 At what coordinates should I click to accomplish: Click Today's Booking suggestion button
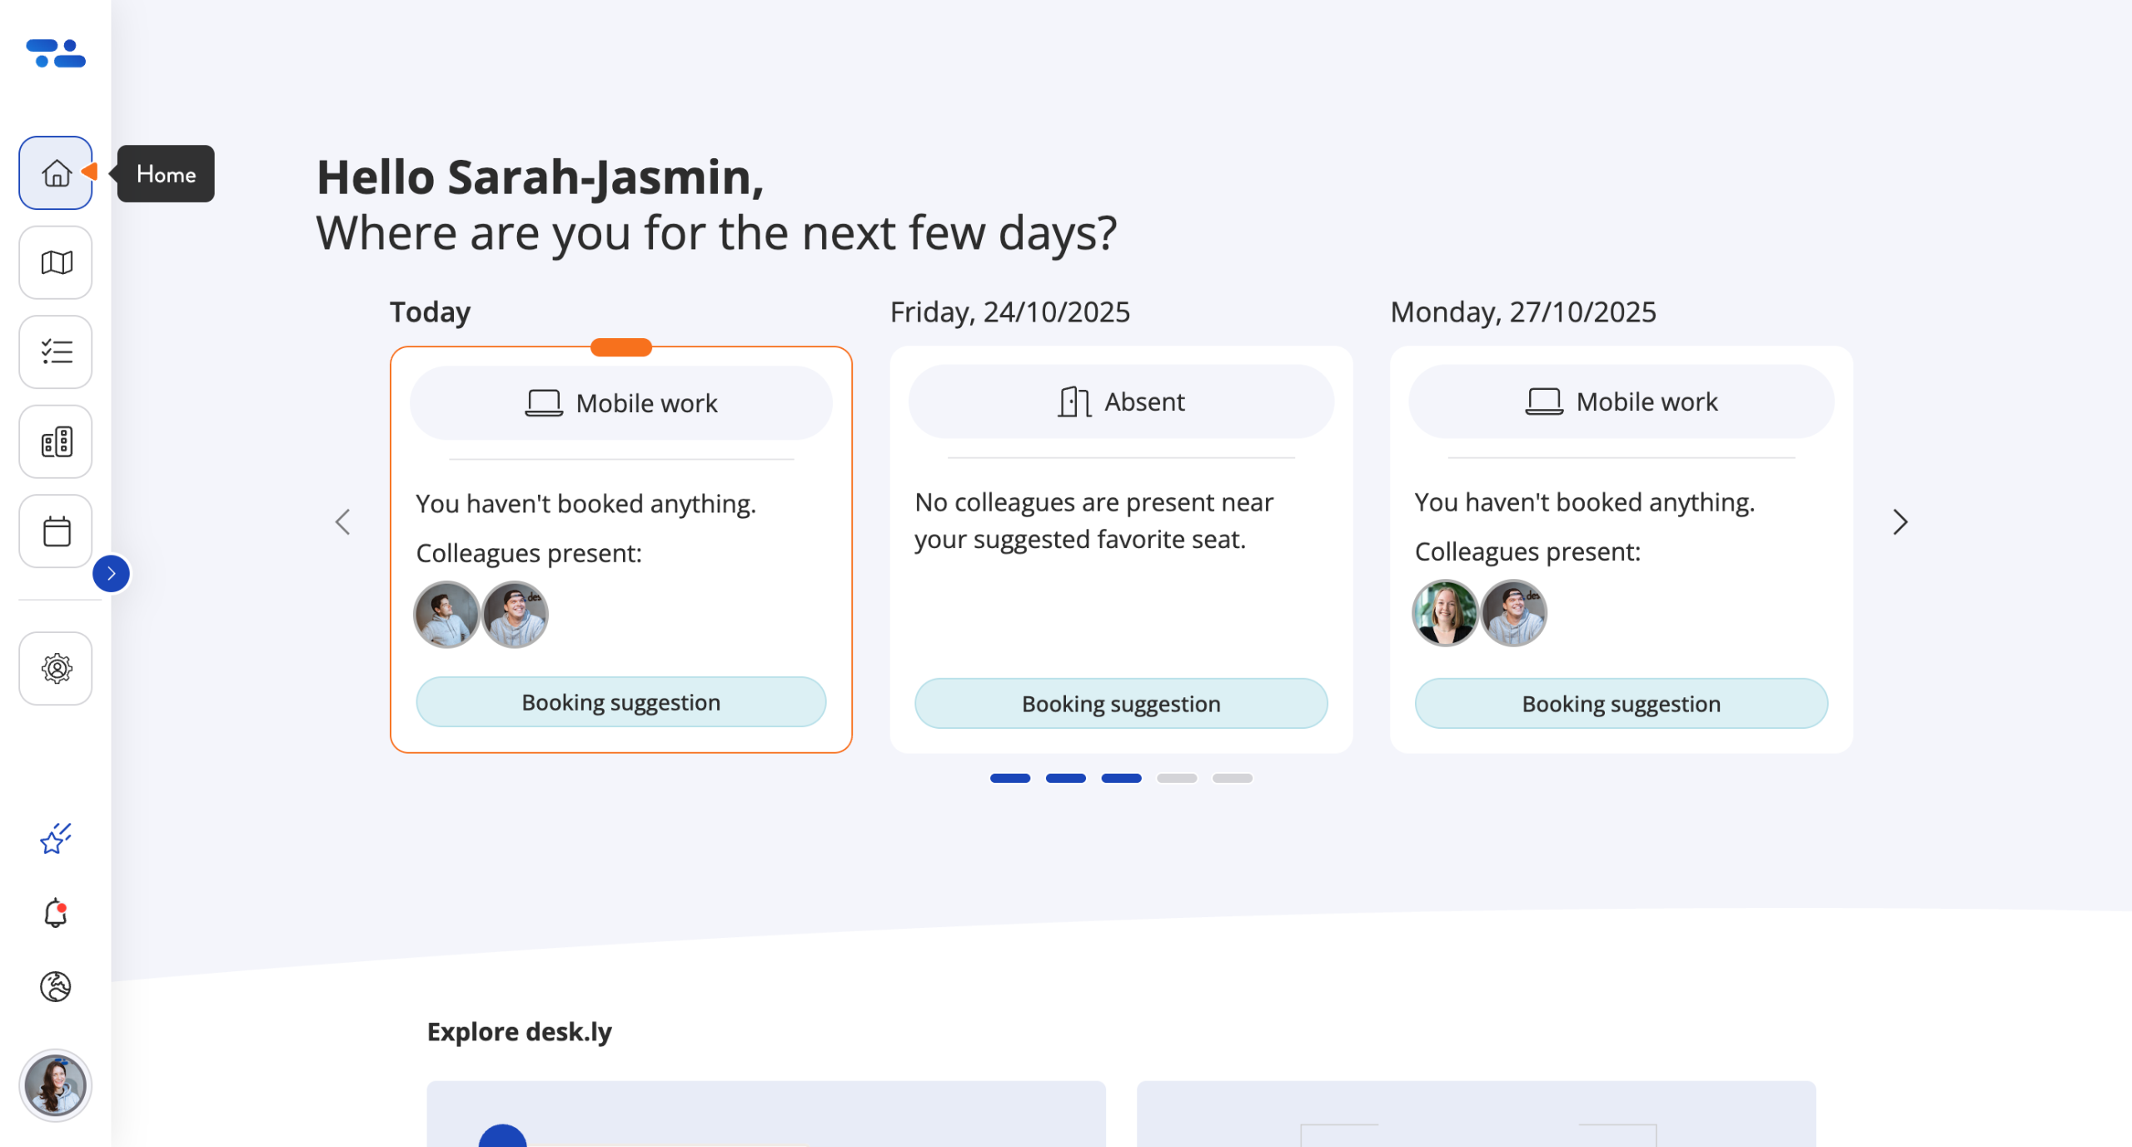[621, 703]
